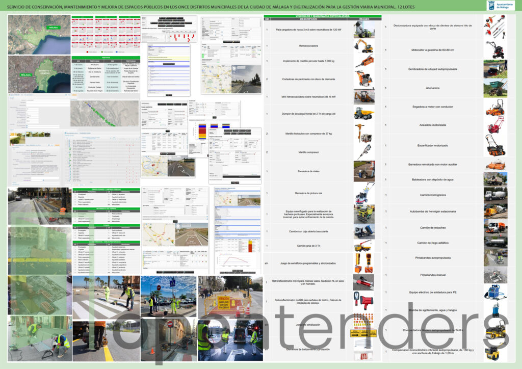Select the Camión de rebacheo photo
Viewport: 522px width, 369px height.
pyautogui.click(x=495, y=228)
